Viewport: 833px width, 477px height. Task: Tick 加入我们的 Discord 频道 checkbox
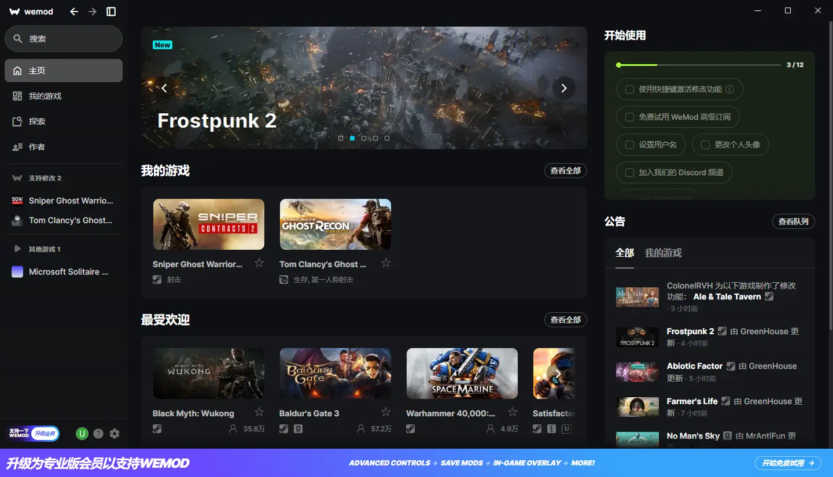point(629,172)
